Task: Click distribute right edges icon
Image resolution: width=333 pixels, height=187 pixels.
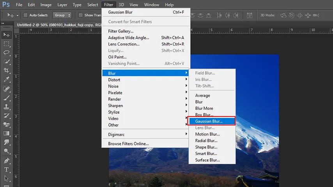Action: 236,15
